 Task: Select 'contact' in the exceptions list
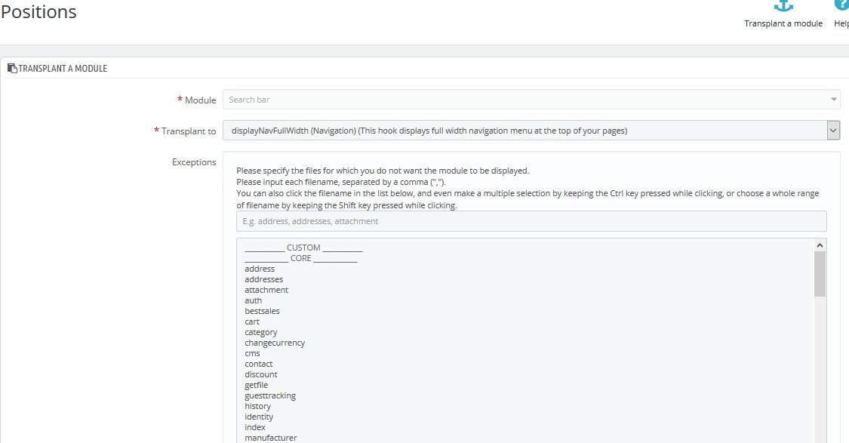tap(258, 364)
